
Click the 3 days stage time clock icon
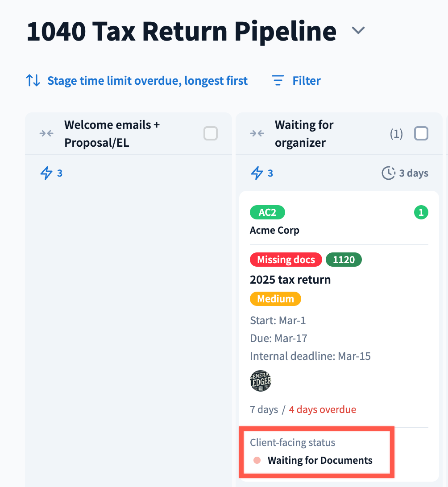coord(388,173)
